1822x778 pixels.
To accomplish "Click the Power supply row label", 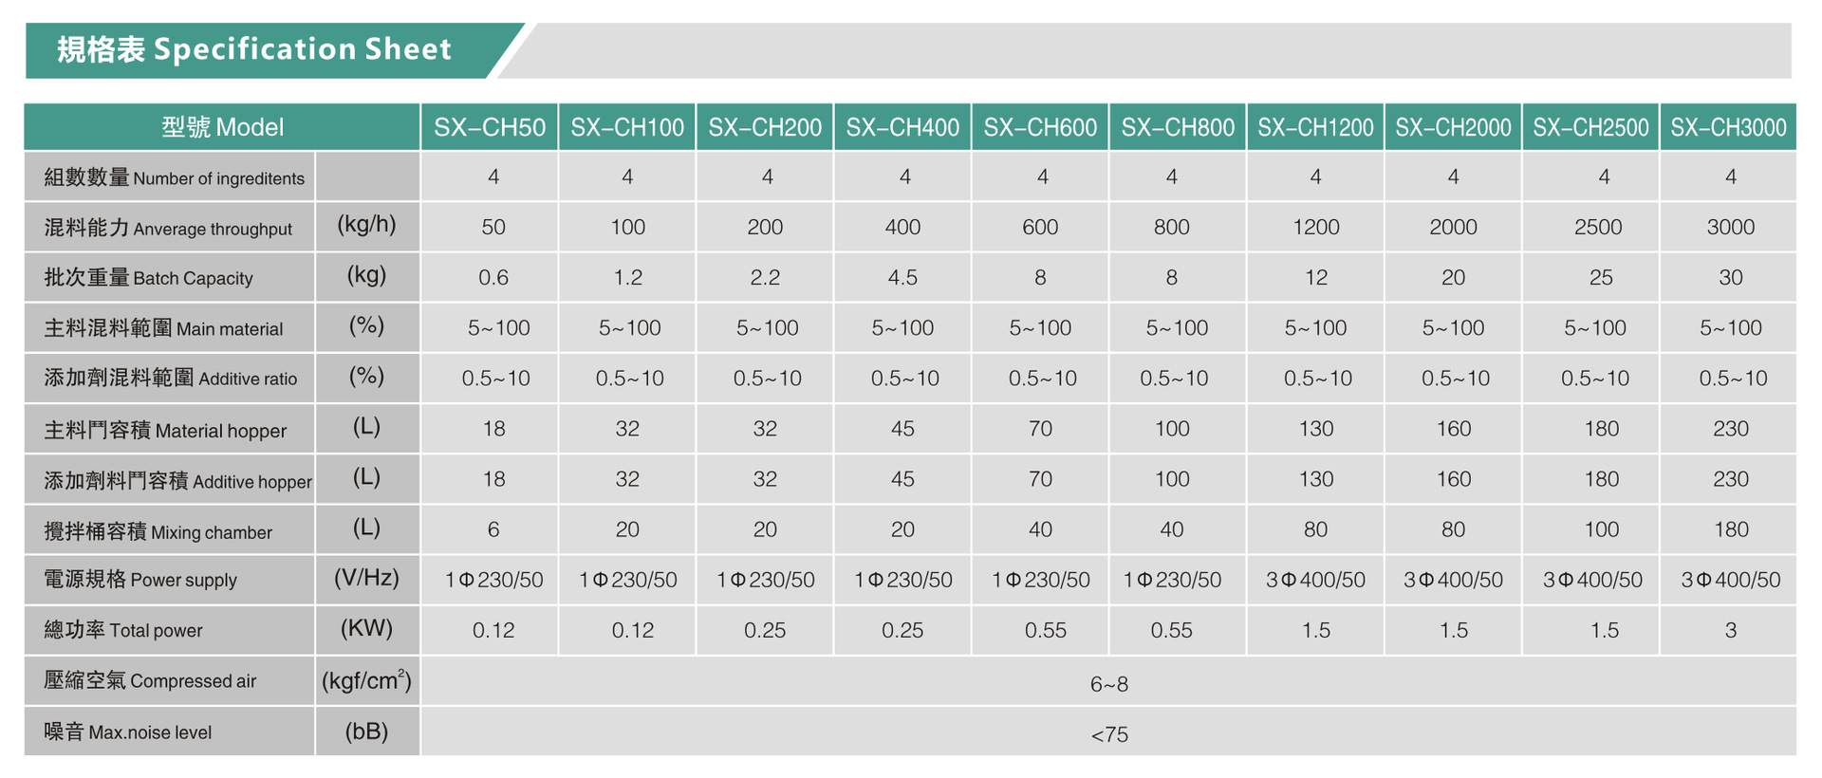I will point(140,580).
